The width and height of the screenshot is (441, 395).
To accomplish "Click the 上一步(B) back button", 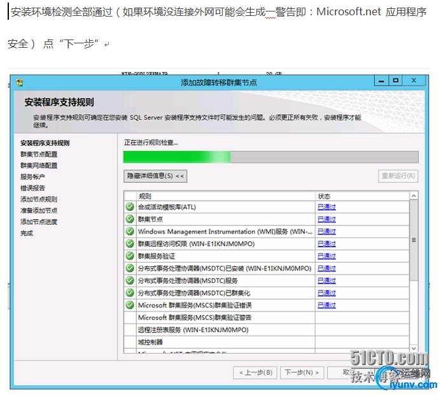I will click(x=255, y=373).
